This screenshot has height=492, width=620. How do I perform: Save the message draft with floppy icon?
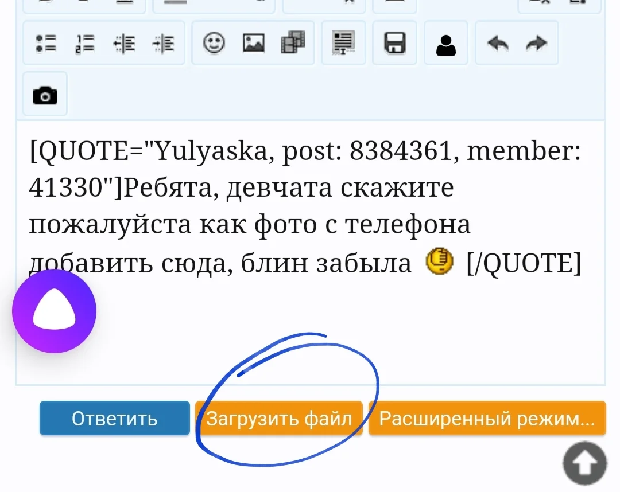pyautogui.click(x=394, y=42)
